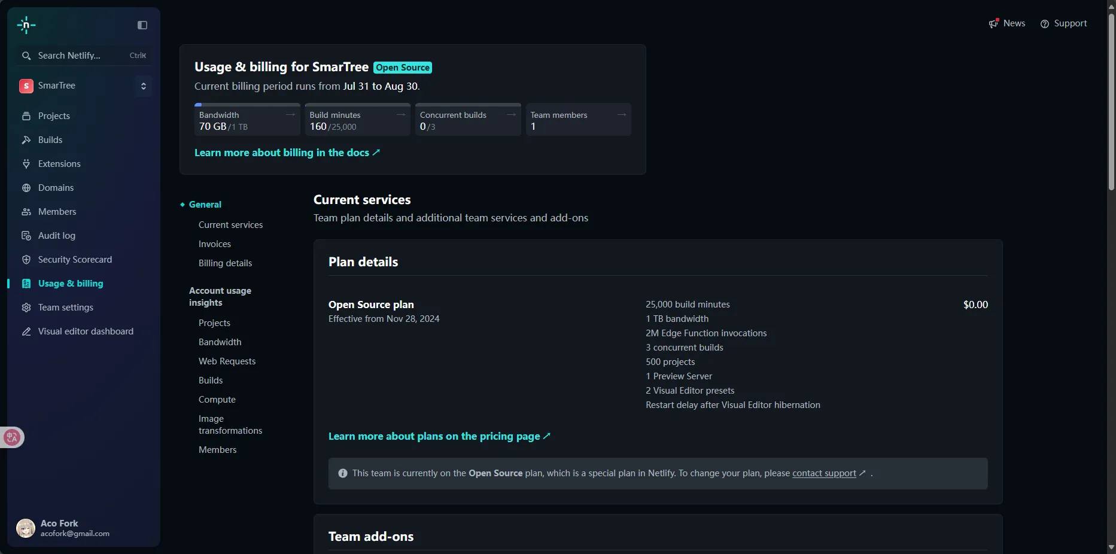This screenshot has height=554, width=1116.
Task: Collapse the sidebar with panel toggle icon
Action: point(142,25)
